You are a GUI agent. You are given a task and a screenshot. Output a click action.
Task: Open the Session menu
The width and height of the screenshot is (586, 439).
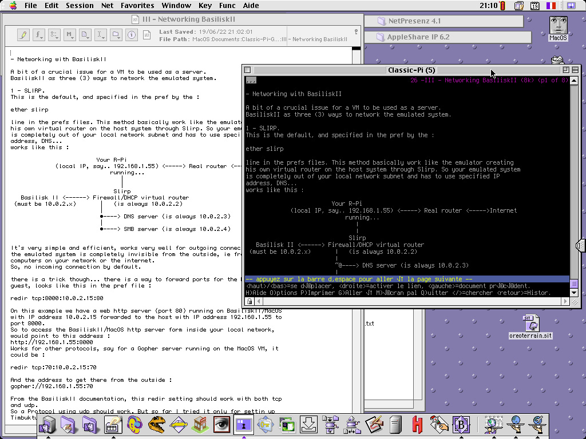[80, 6]
